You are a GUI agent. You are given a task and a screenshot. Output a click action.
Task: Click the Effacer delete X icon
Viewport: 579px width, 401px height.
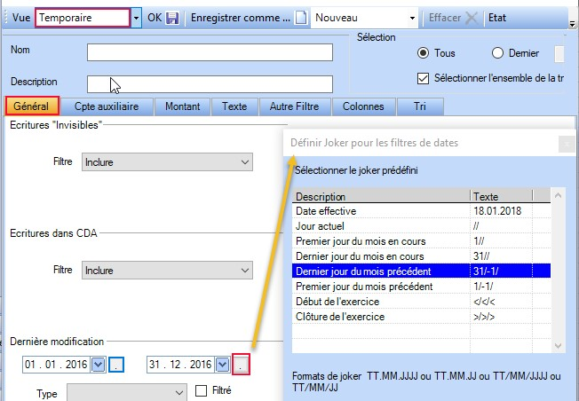pos(472,18)
